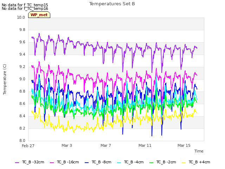Click the Mar 7 x-axis tick label
Image resolution: width=225 pixels, height=169 pixels.
coord(106,145)
